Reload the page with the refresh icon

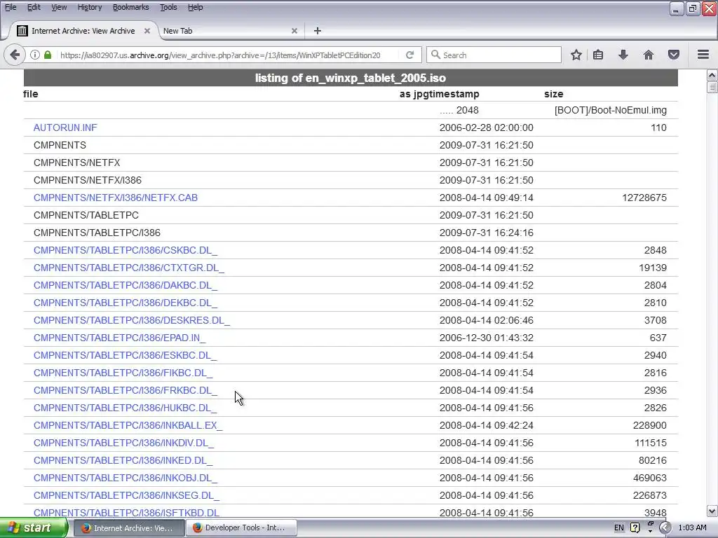pos(409,55)
